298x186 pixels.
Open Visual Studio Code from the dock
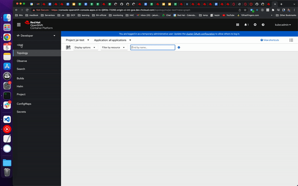[x=7, y=119]
